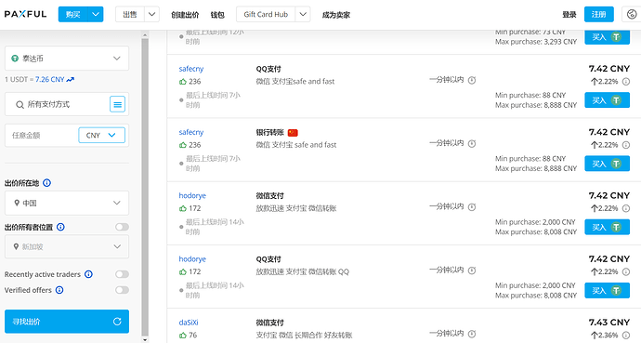Image resolution: width=641 pixels, height=343 pixels.
Task: Click the USDT rate trend arrow icon
Action: click(x=71, y=79)
